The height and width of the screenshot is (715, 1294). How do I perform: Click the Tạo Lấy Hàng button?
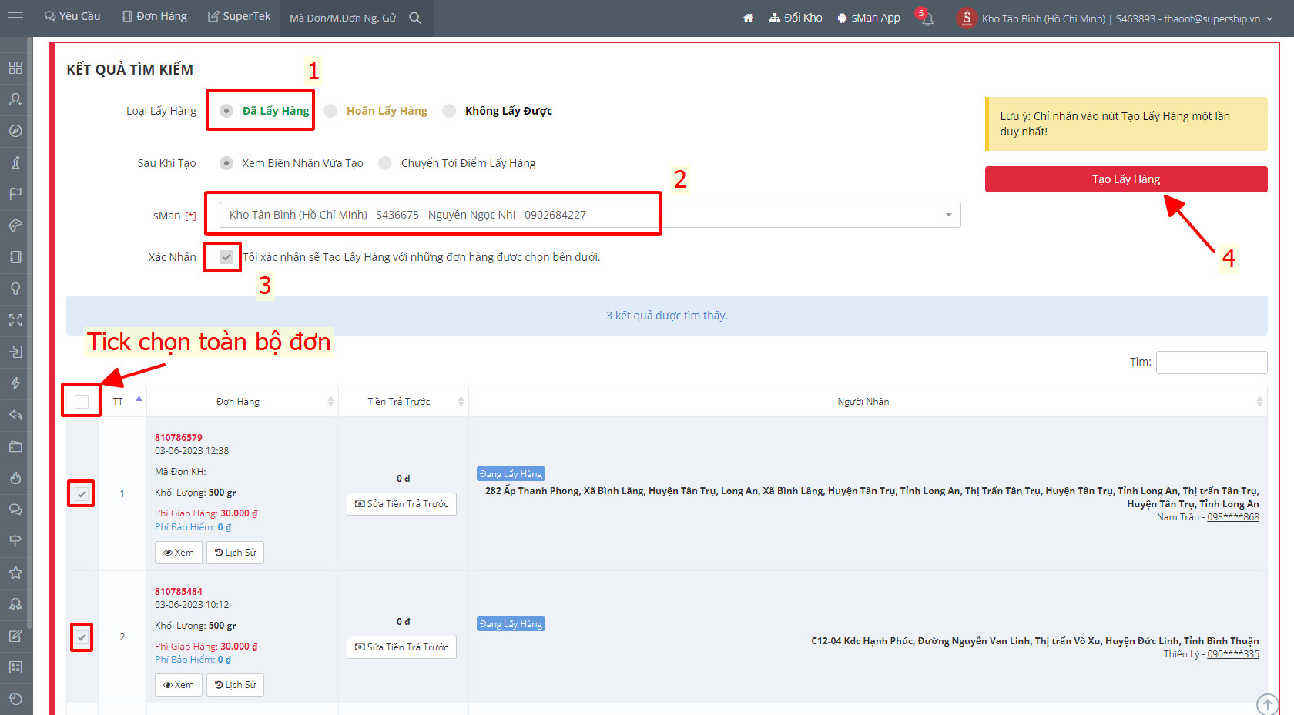(x=1126, y=179)
